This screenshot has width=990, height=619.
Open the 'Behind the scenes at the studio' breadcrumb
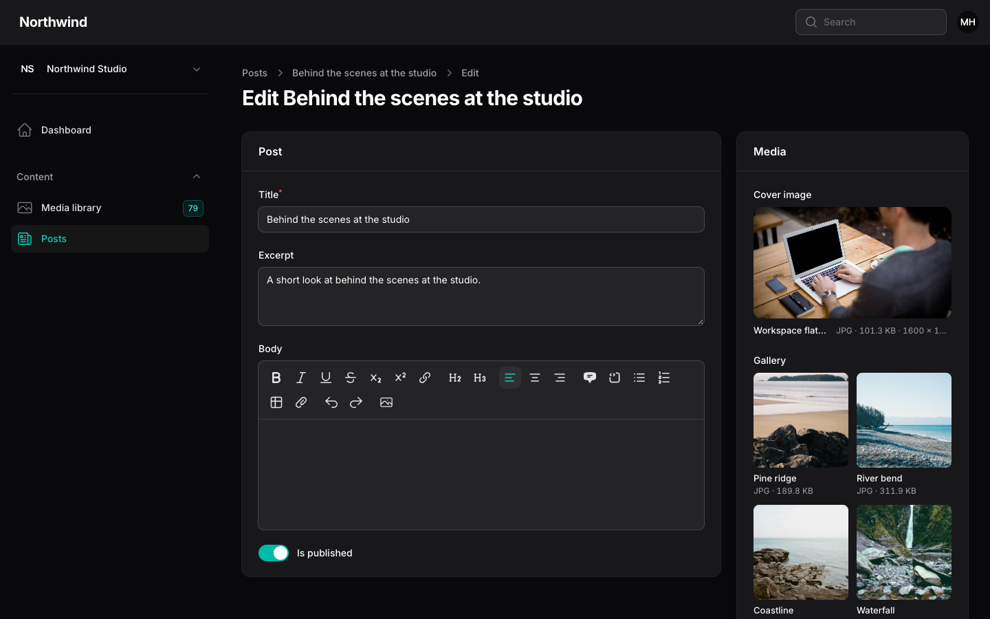tap(364, 73)
